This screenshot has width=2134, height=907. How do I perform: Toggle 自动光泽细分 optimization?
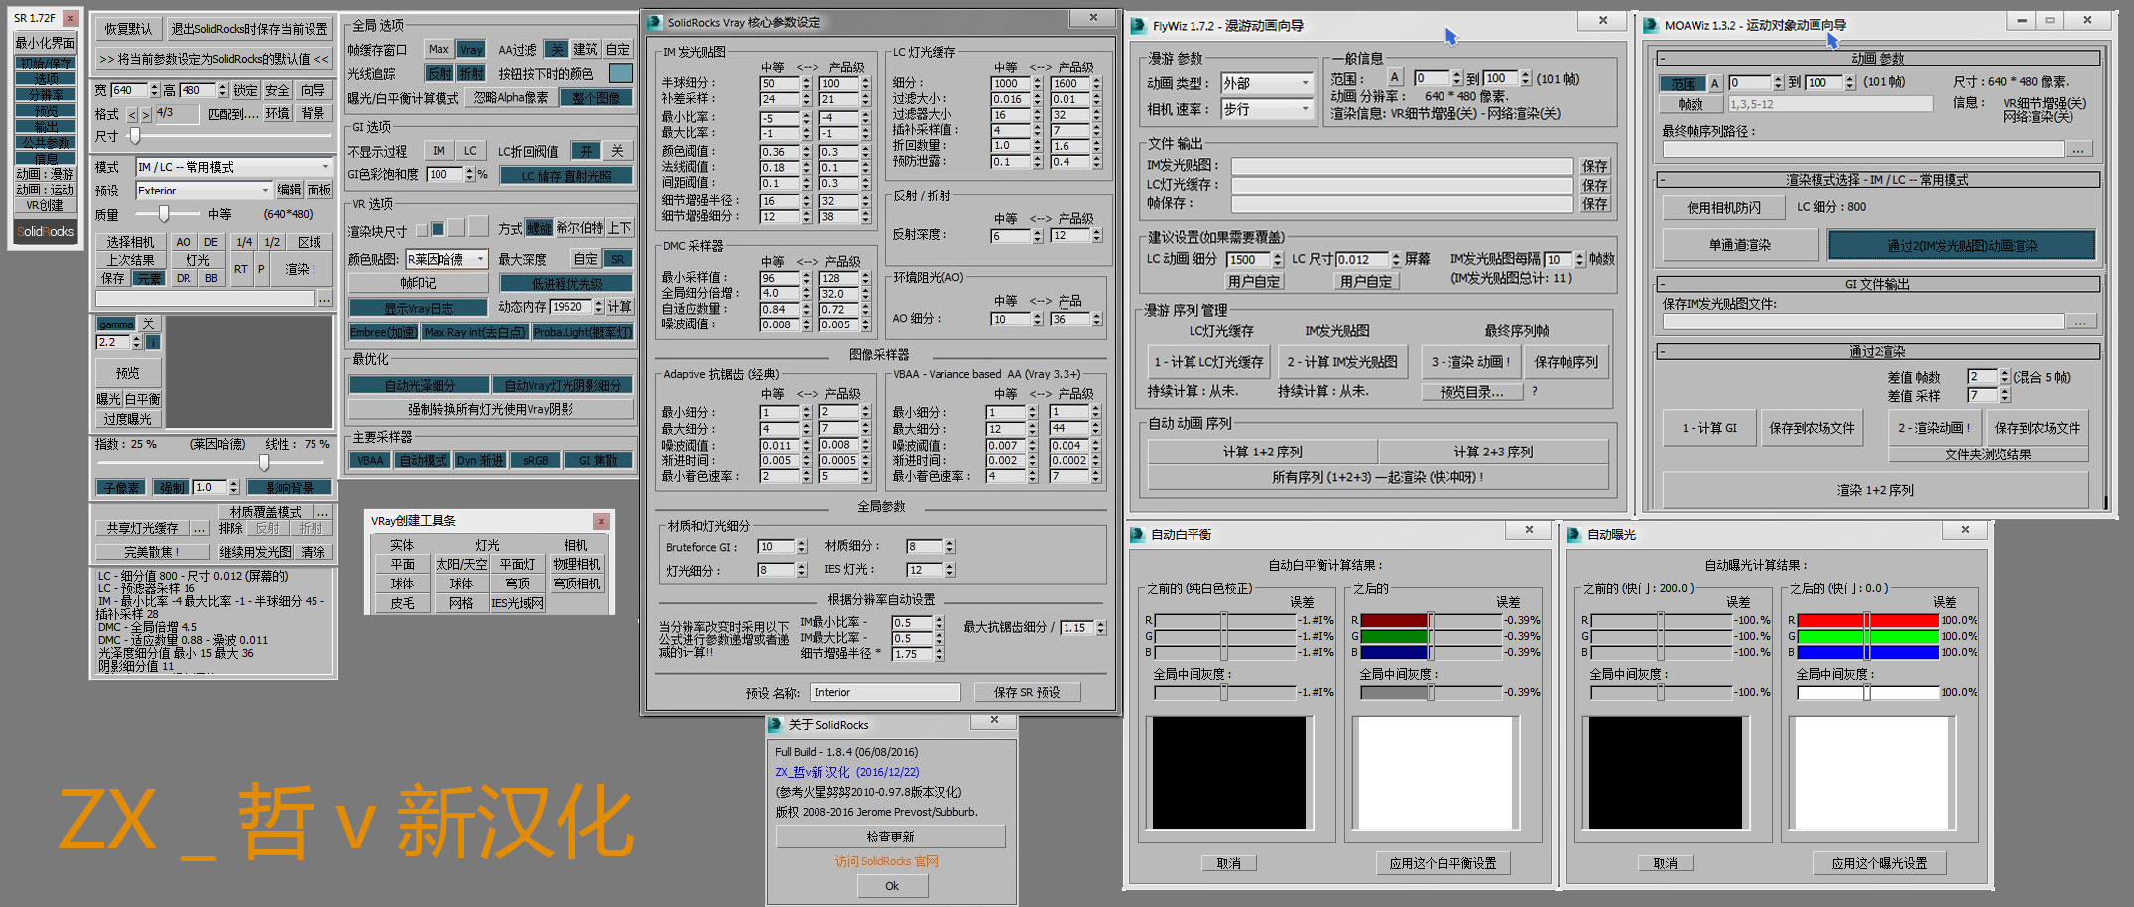point(420,385)
